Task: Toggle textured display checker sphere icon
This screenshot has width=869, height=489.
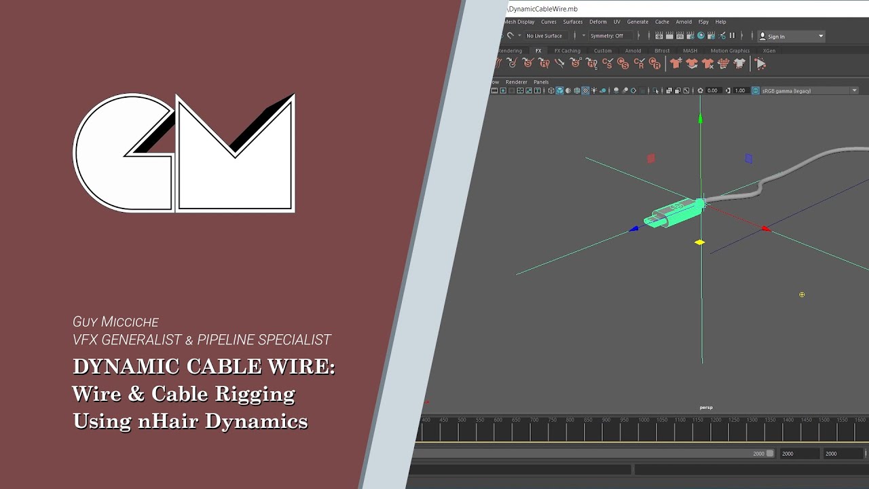Action: coord(586,90)
